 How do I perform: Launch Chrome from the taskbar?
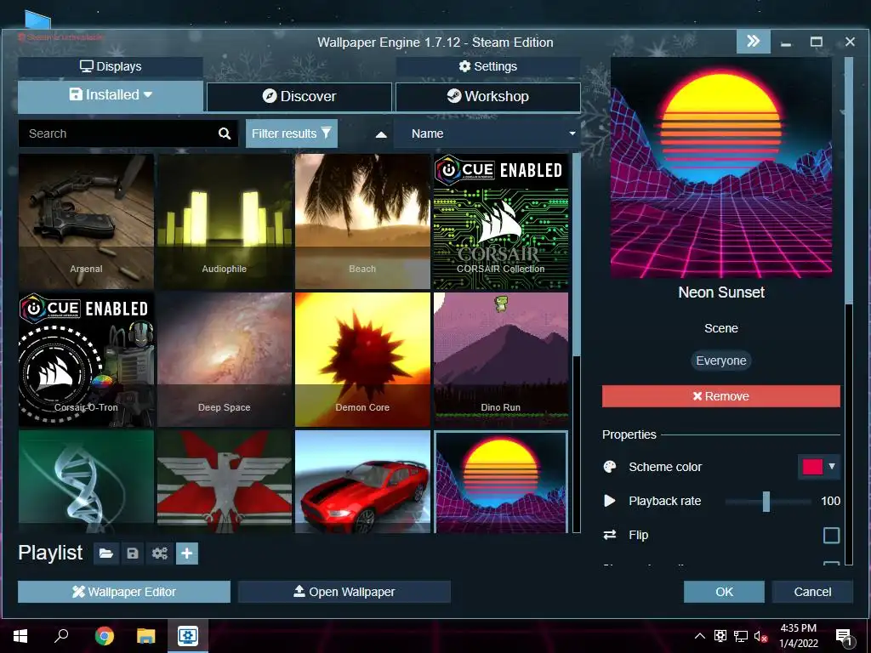[104, 636]
